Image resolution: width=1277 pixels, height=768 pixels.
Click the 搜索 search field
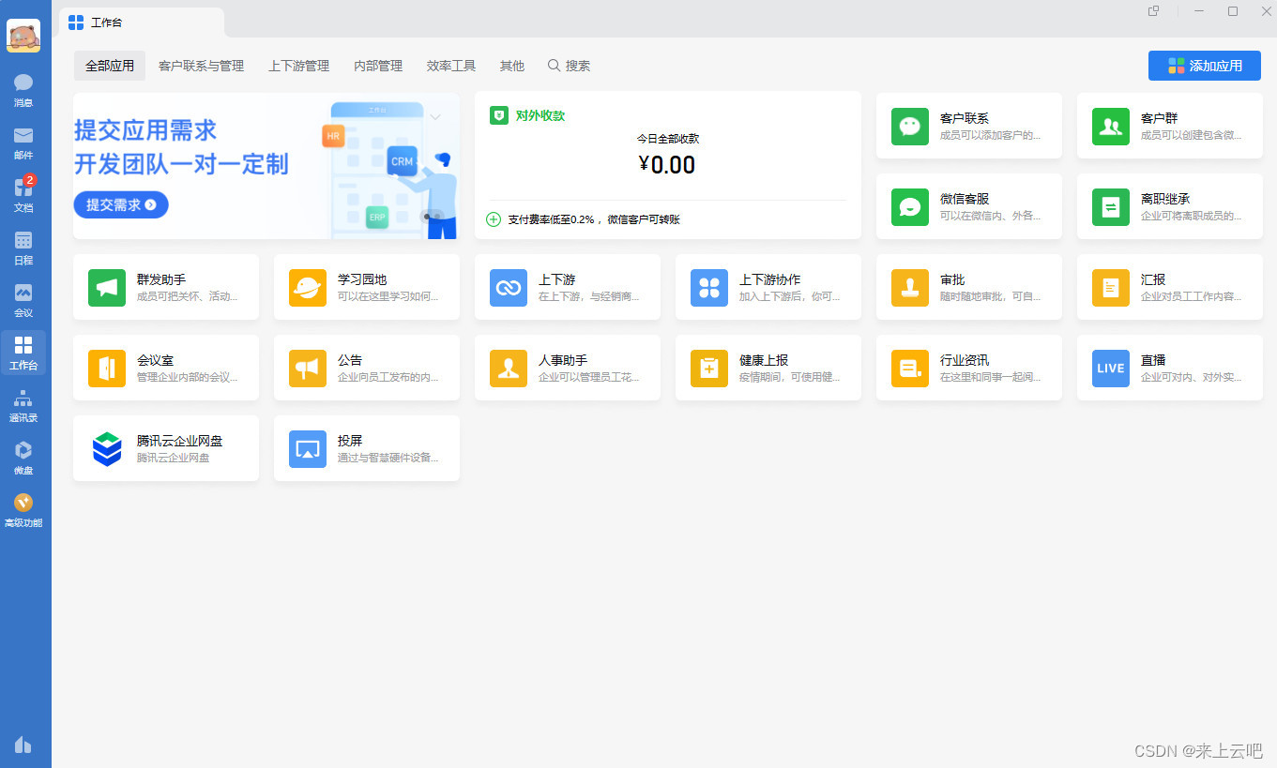click(570, 66)
